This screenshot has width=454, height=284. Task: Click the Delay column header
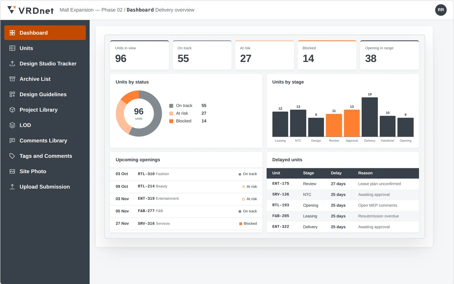pyautogui.click(x=336, y=173)
